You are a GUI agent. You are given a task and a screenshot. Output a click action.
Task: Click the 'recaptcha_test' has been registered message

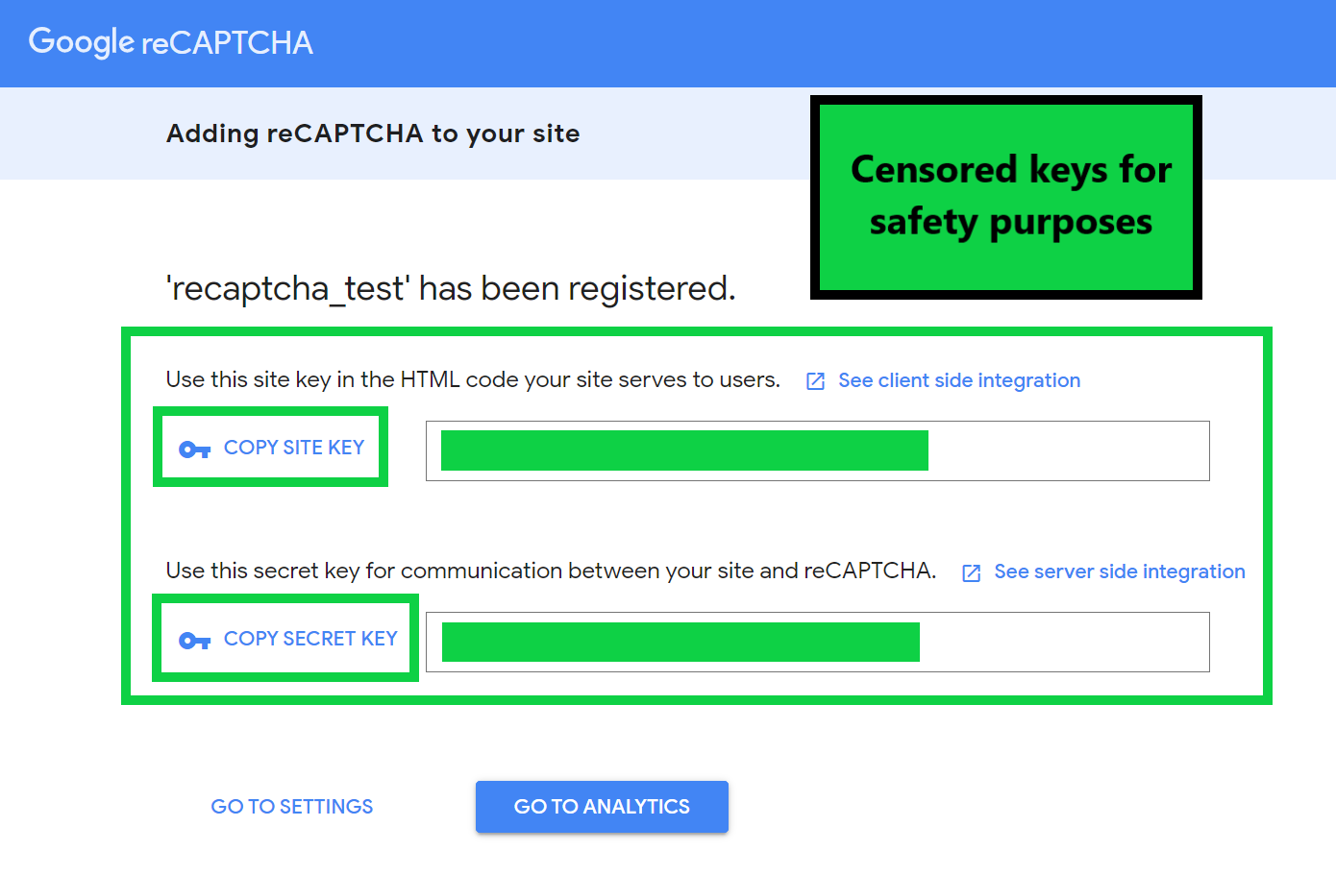(450, 288)
